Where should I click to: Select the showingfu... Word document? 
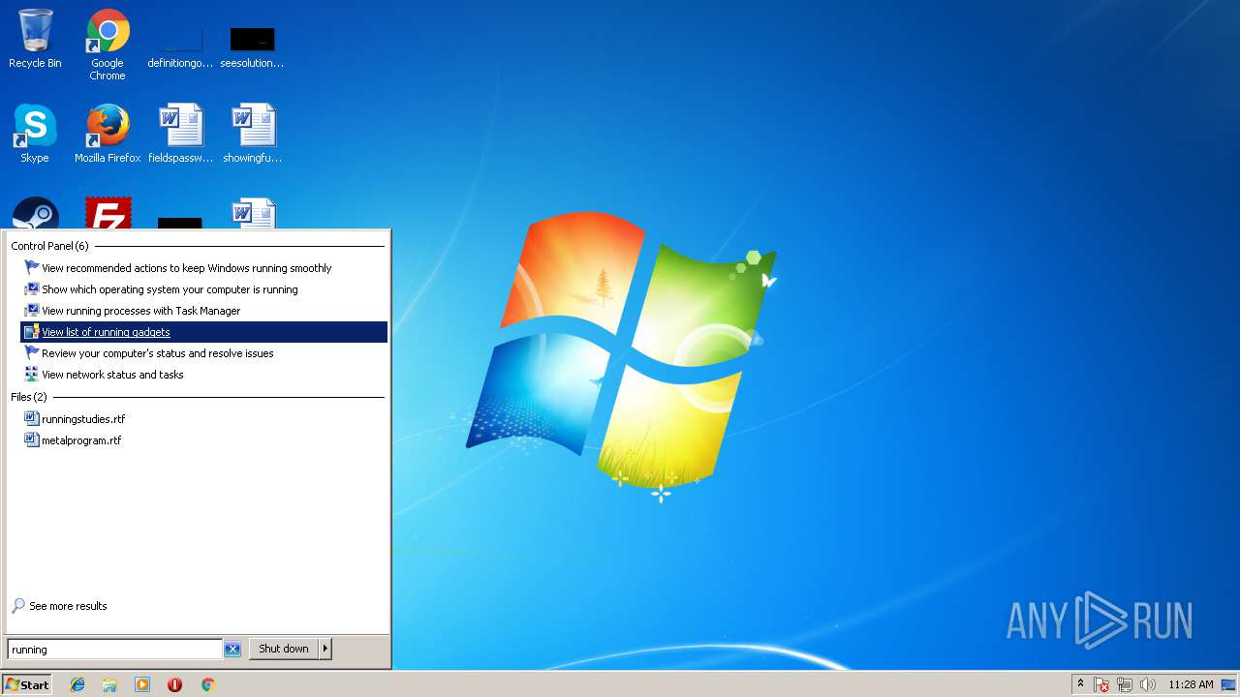(252, 134)
